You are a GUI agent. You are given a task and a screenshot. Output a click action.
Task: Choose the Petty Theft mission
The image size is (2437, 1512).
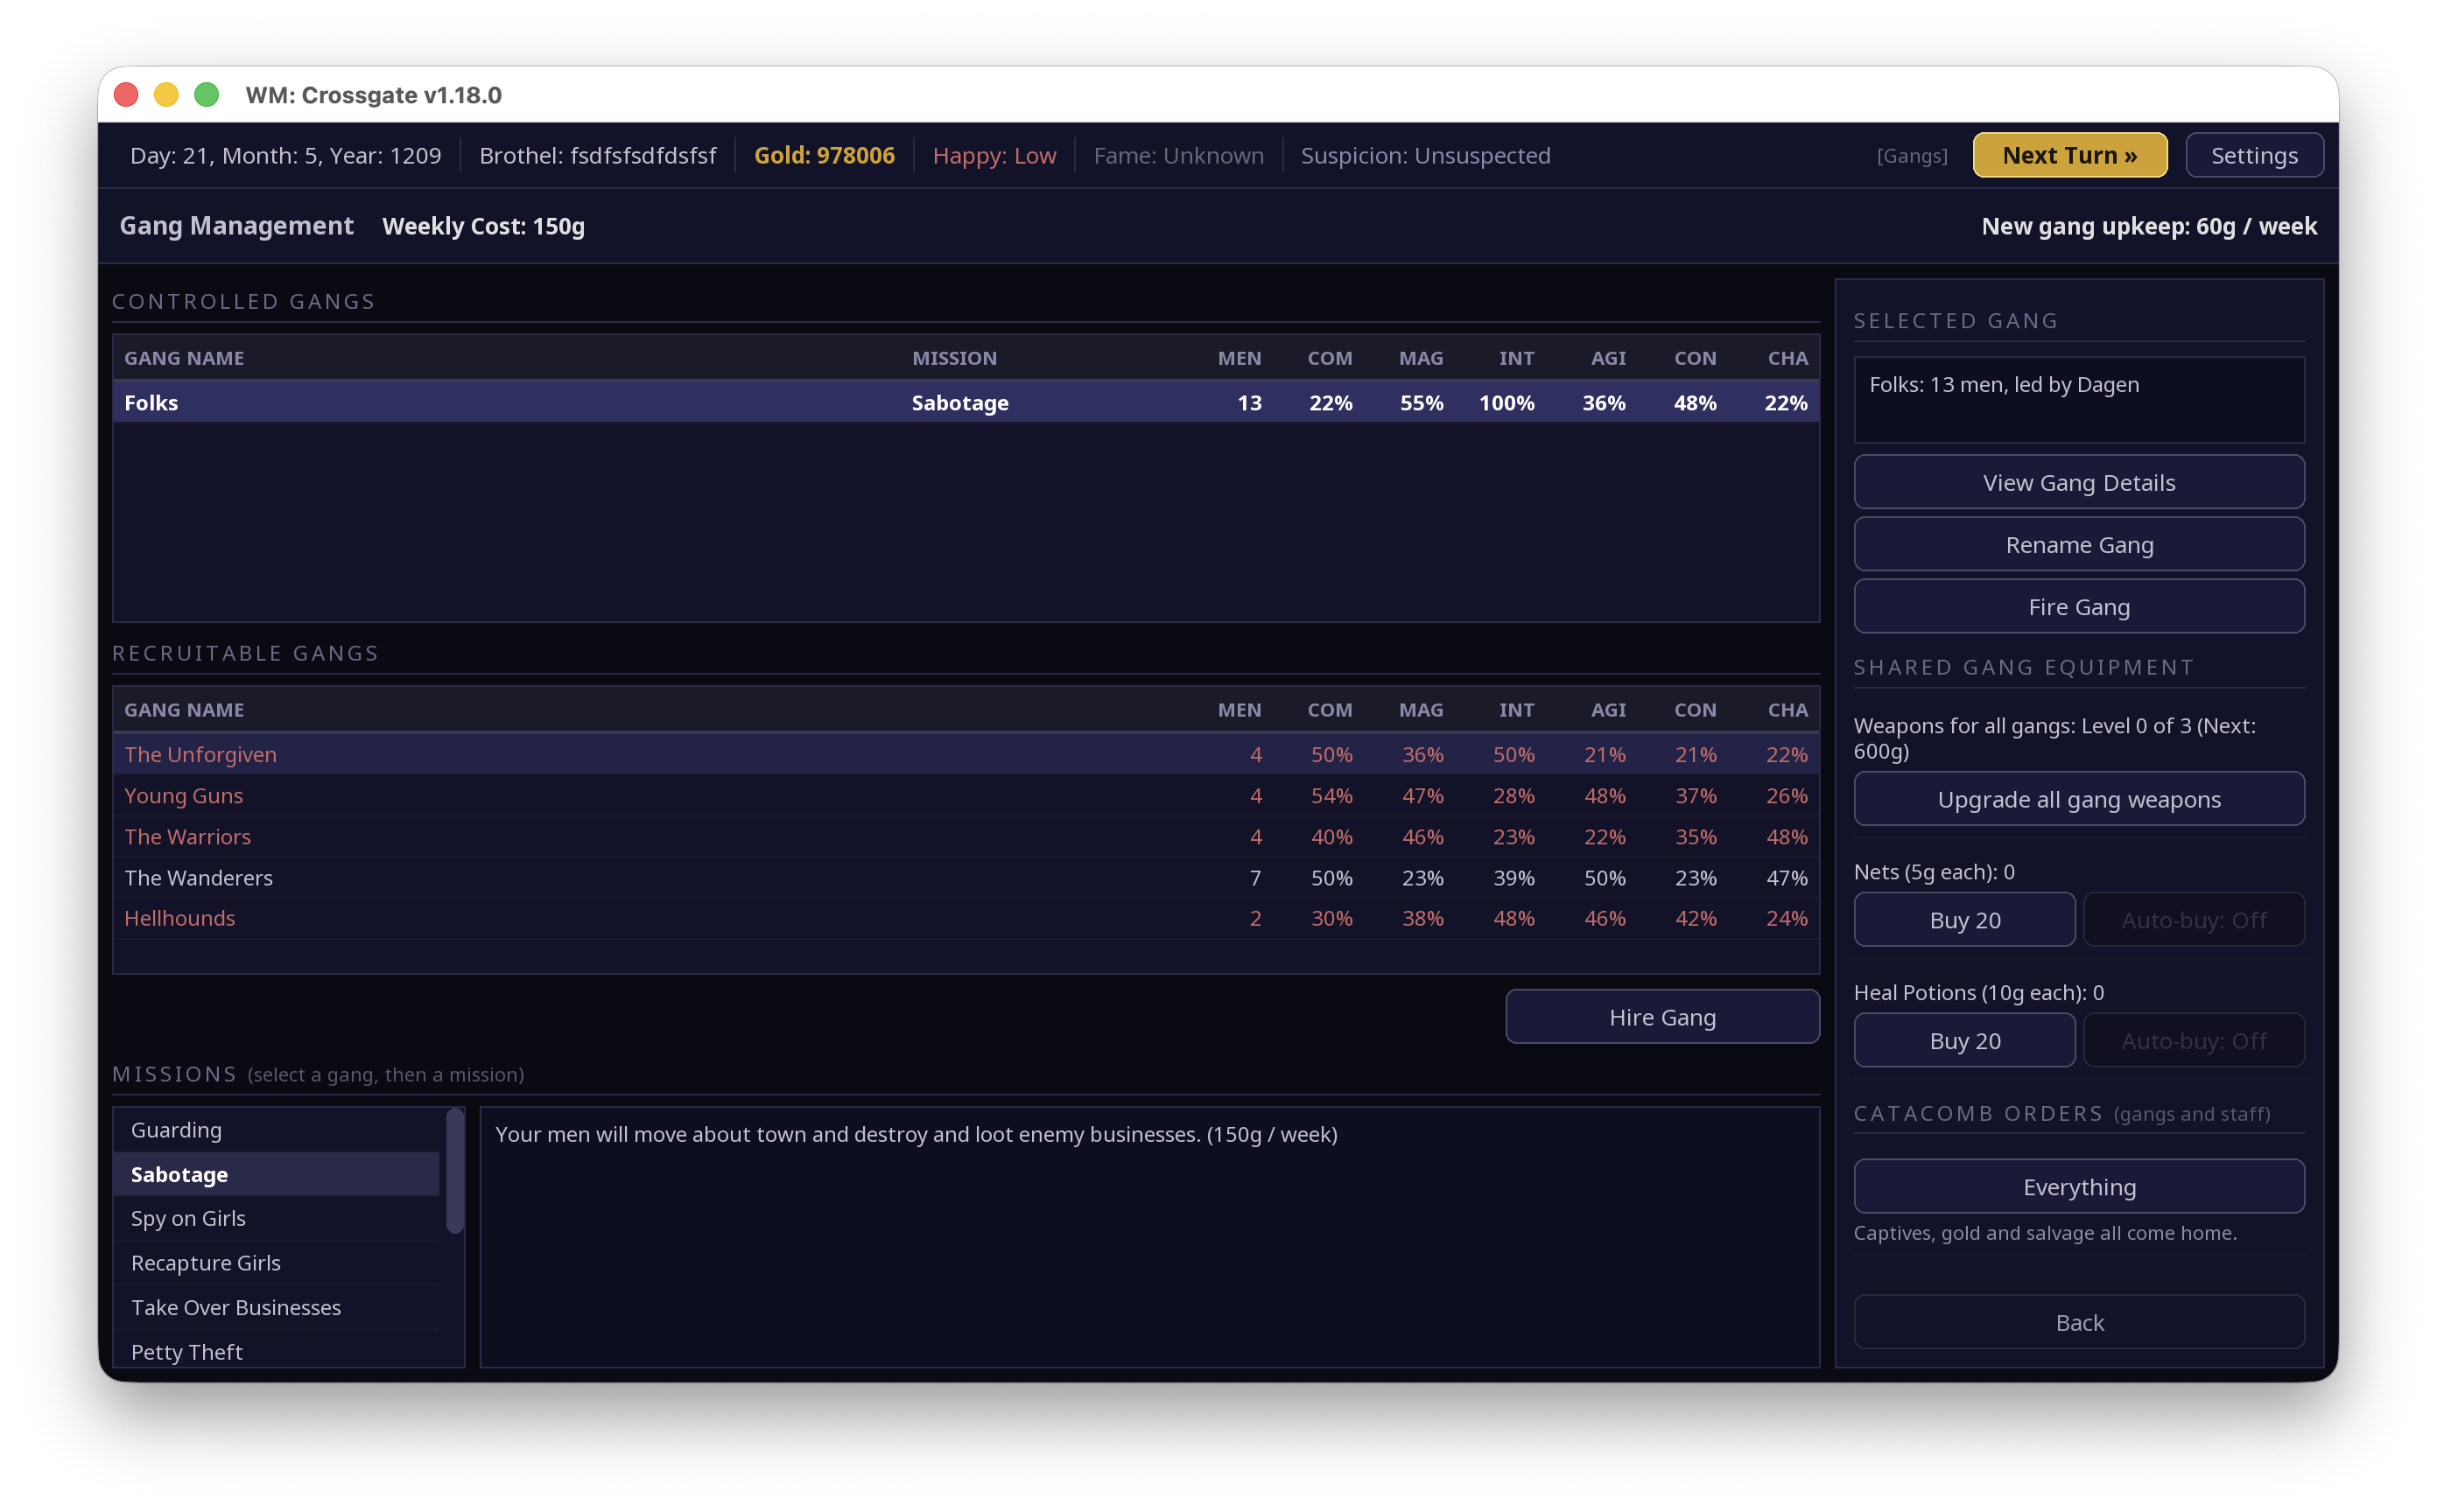coord(276,1350)
